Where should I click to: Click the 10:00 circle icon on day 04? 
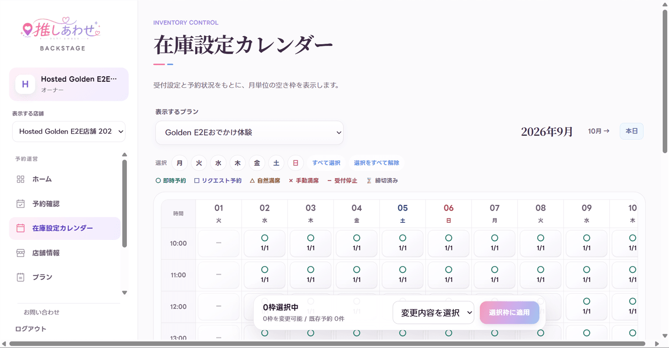coord(357,238)
